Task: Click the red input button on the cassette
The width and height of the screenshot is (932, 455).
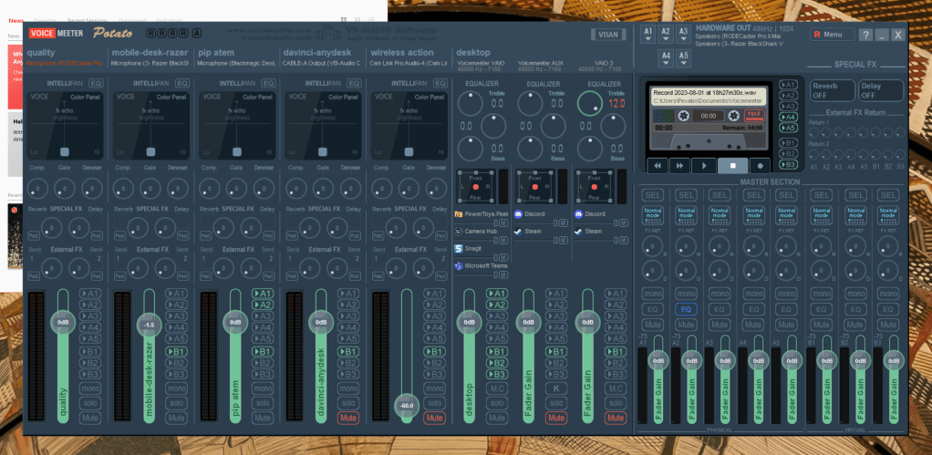Action: pos(754,115)
